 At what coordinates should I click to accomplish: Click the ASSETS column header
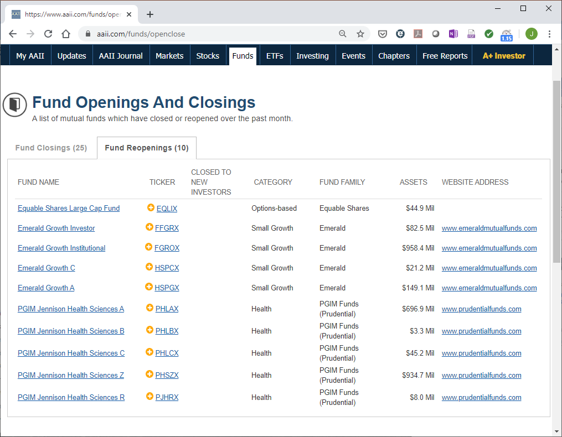[413, 182]
